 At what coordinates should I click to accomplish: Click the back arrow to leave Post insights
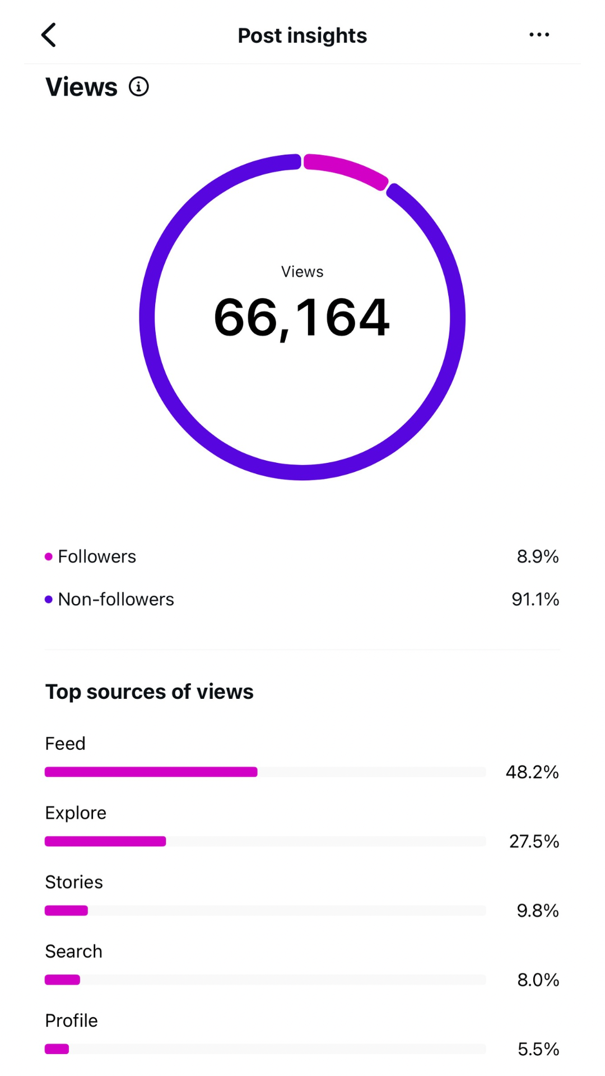point(49,35)
